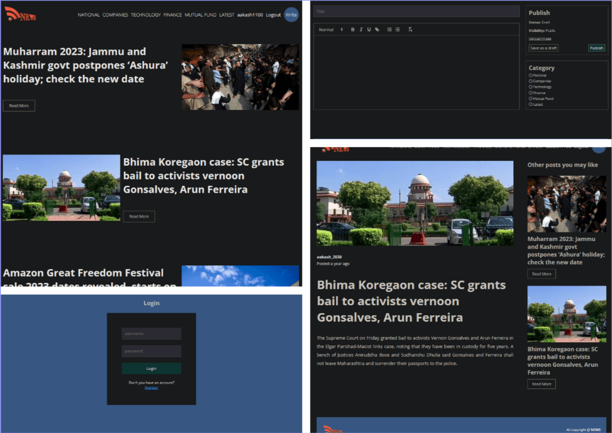
Task: Click the Upload Image link
Action: [x=540, y=39]
